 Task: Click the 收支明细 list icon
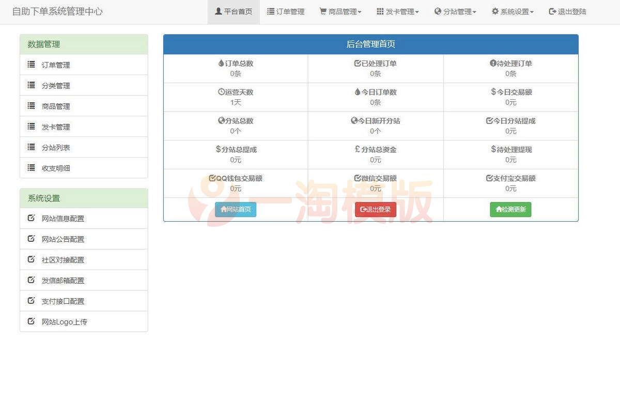point(31,167)
